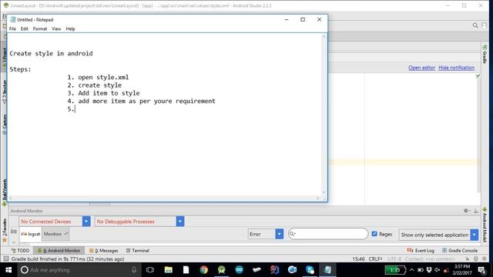Screen dimensions: 493x277
Task: Toggle the Regex checkbox
Action: point(374,234)
